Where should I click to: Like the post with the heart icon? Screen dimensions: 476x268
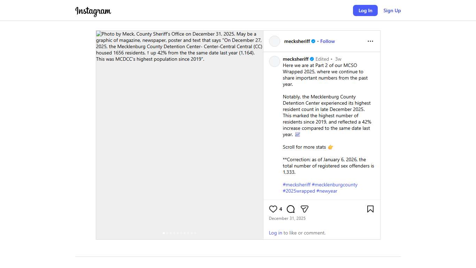[273, 209]
